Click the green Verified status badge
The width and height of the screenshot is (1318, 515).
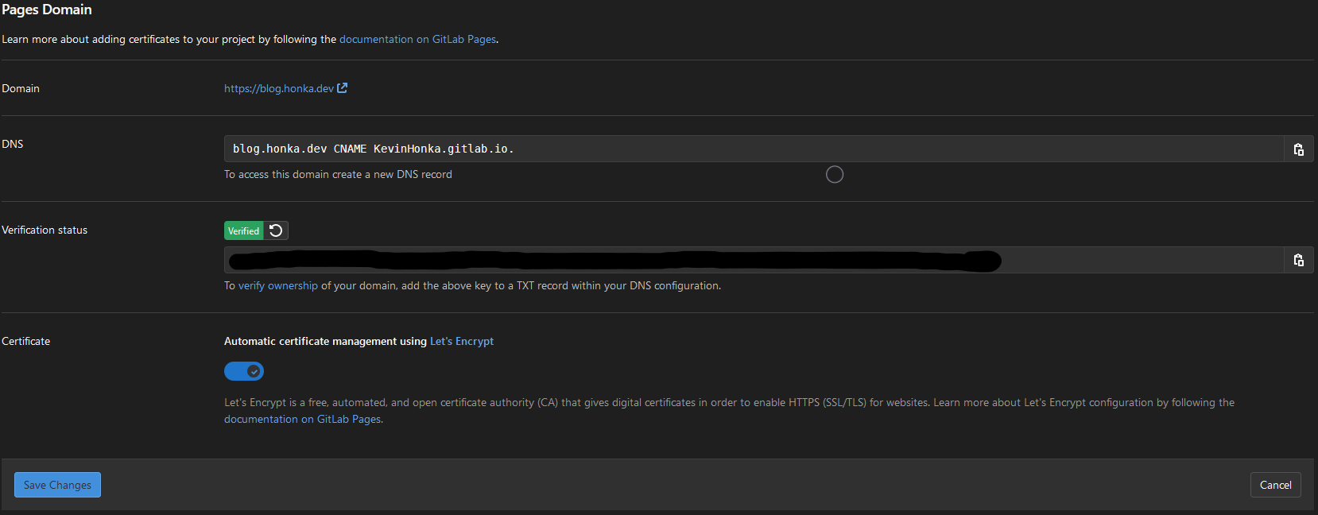point(243,230)
